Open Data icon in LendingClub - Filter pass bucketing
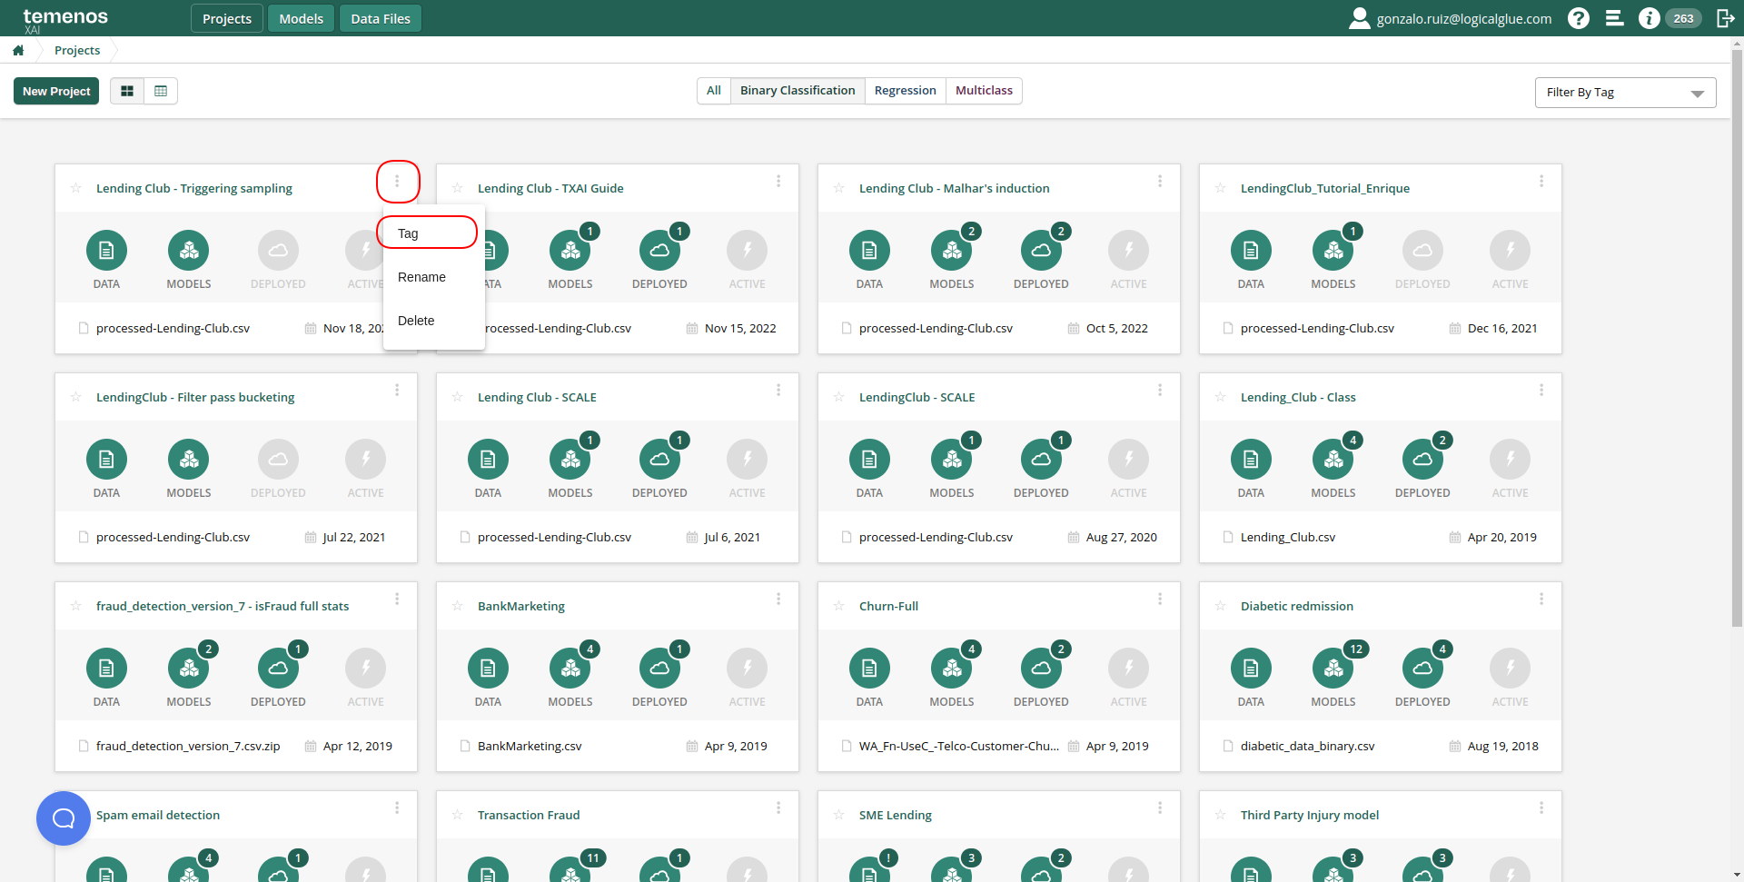Image resolution: width=1744 pixels, height=882 pixels. [x=106, y=460]
